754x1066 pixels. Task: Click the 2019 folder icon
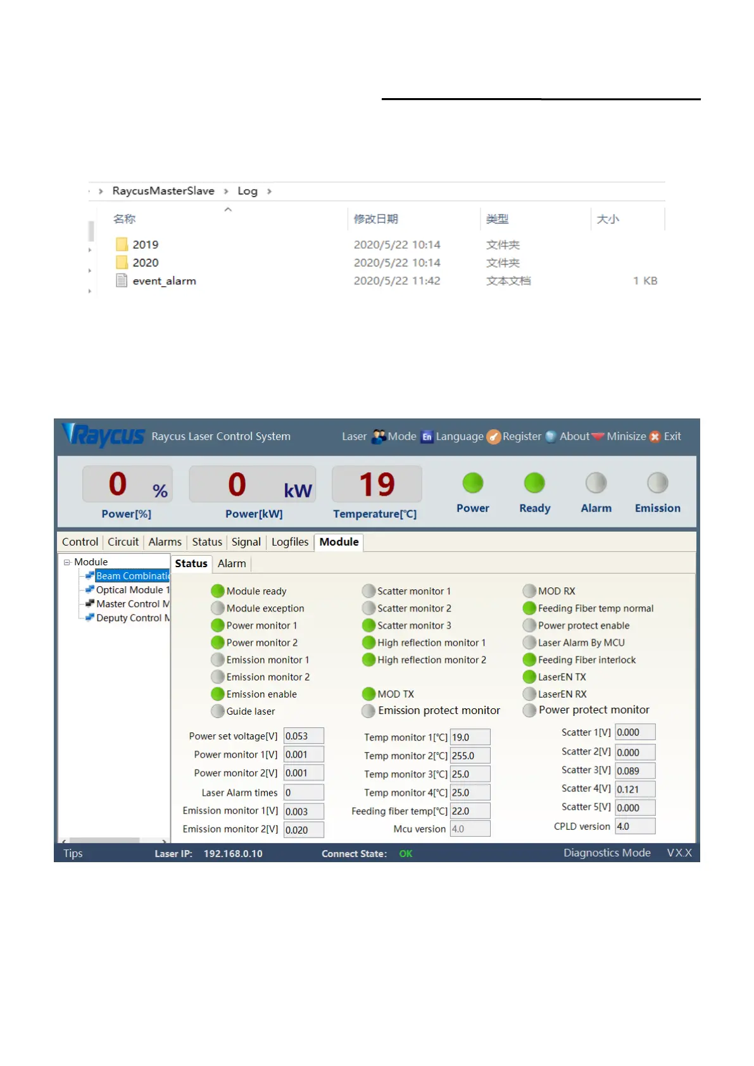click(122, 244)
